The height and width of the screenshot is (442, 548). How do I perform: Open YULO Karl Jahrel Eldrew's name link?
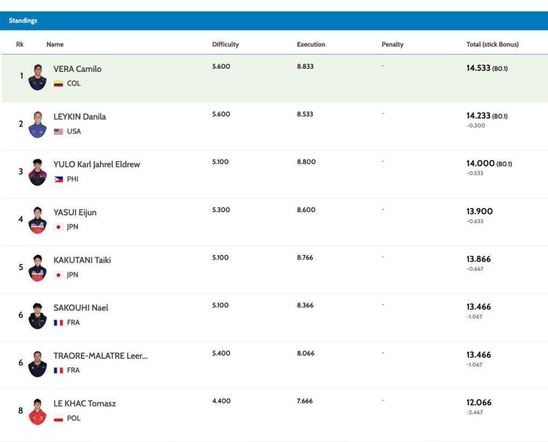tap(96, 164)
